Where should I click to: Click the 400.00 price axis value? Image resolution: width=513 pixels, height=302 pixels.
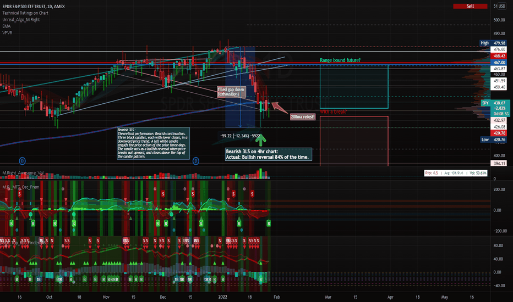pos(499,155)
